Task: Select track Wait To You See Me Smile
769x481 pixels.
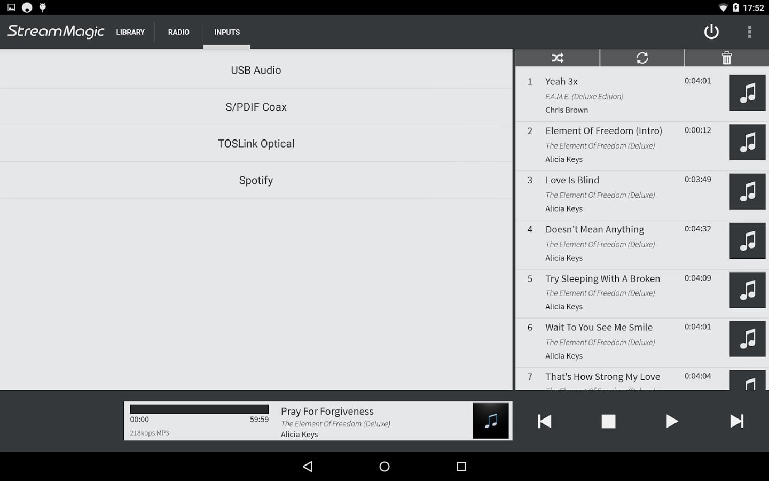Action: tap(642, 343)
